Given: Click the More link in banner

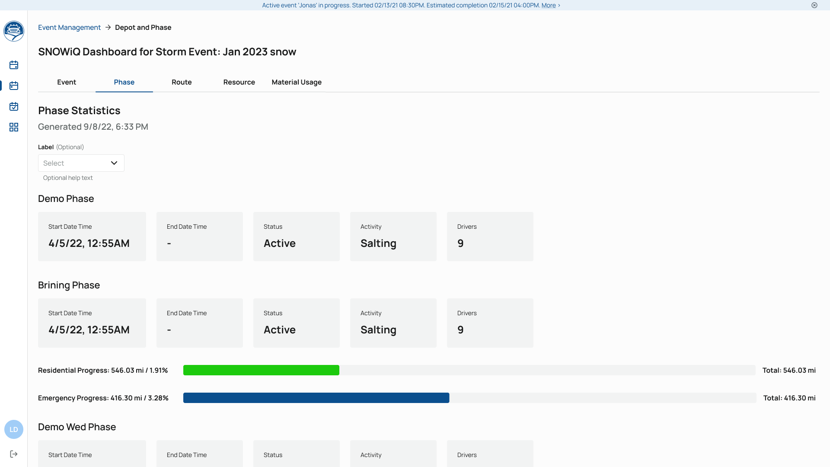Looking at the screenshot, I should coord(549,5).
